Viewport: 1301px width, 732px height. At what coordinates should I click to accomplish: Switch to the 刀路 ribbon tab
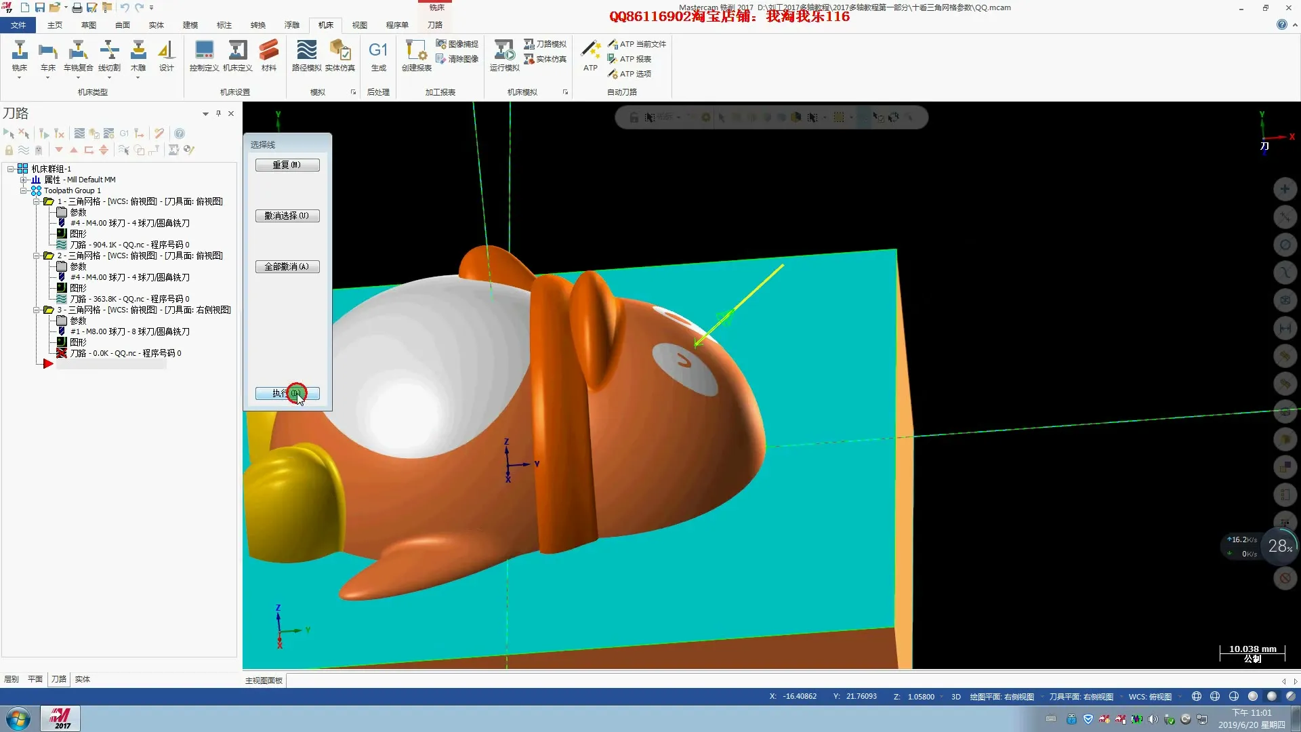point(434,25)
